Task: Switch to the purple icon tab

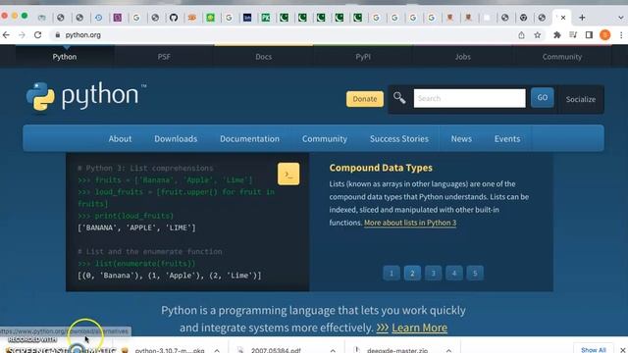Action: point(118,18)
